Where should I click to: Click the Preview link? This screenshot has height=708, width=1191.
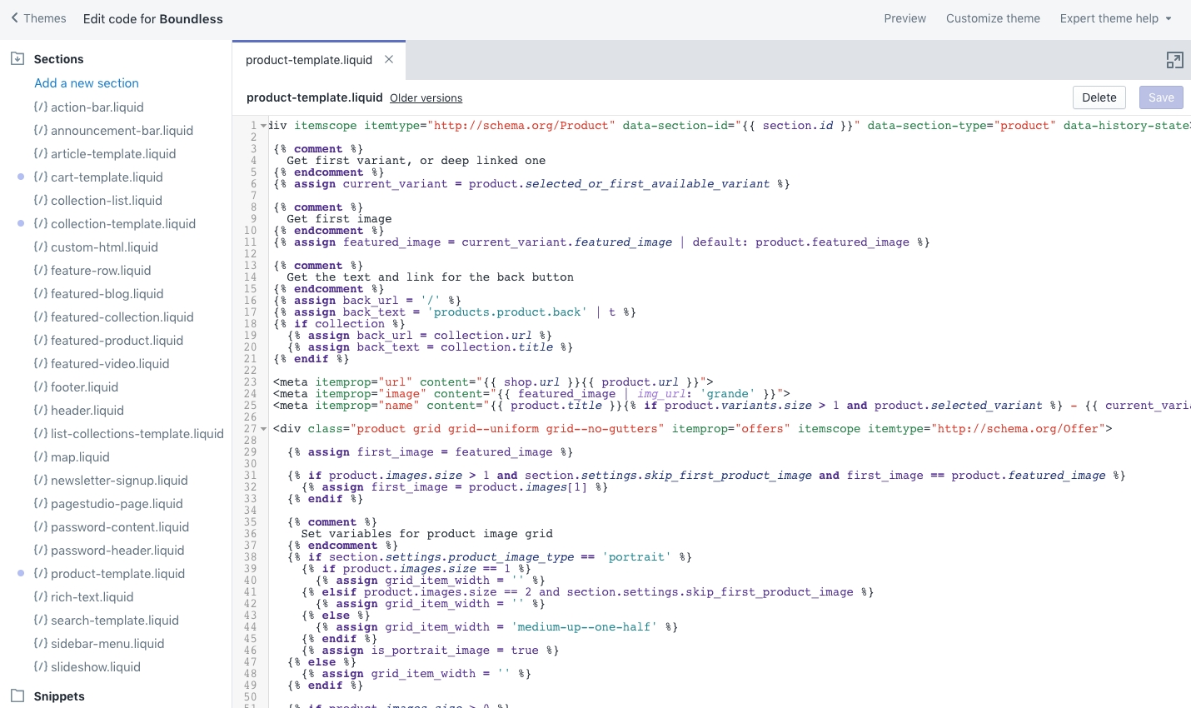(904, 18)
